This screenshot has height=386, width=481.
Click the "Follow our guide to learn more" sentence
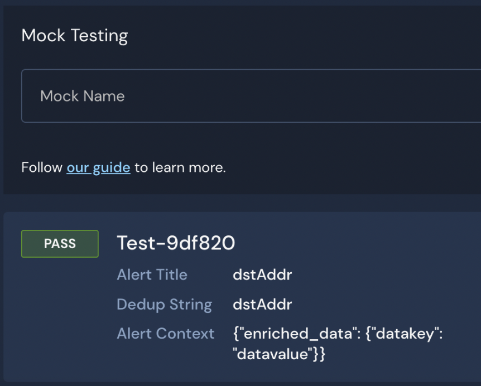123,167
